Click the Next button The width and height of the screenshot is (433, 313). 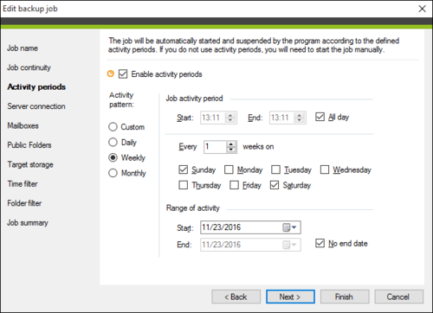tap(290, 297)
